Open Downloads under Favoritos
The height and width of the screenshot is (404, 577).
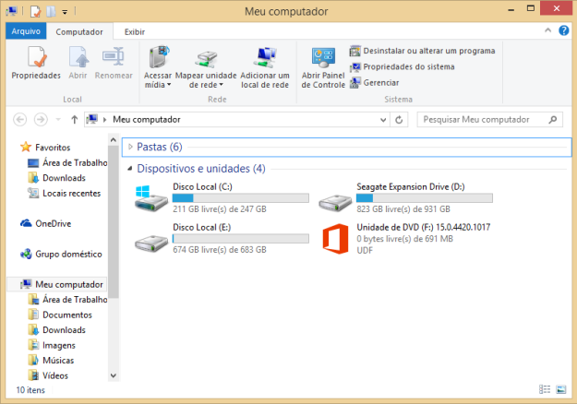click(56, 178)
